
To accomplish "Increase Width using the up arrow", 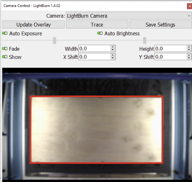I will (113, 47).
